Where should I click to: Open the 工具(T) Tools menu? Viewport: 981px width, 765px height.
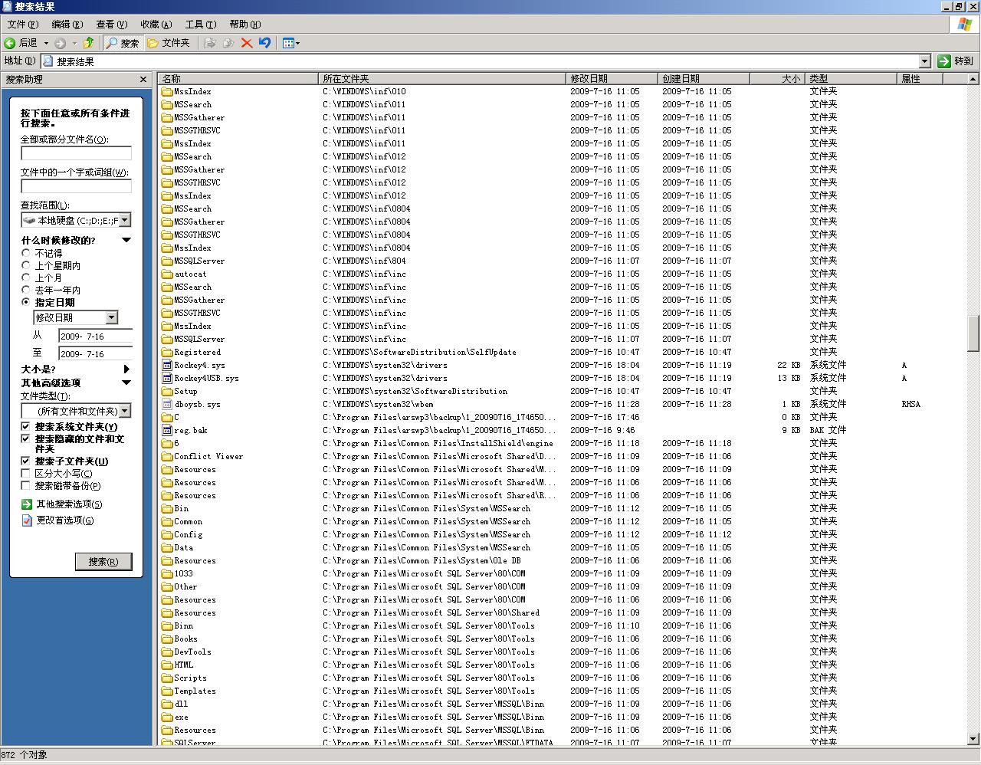pyautogui.click(x=200, y=25)
